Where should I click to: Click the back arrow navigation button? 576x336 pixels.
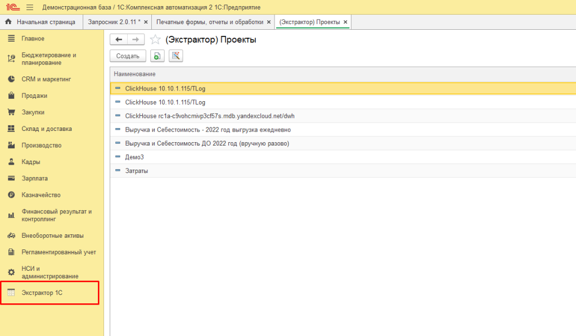point(119,39)
